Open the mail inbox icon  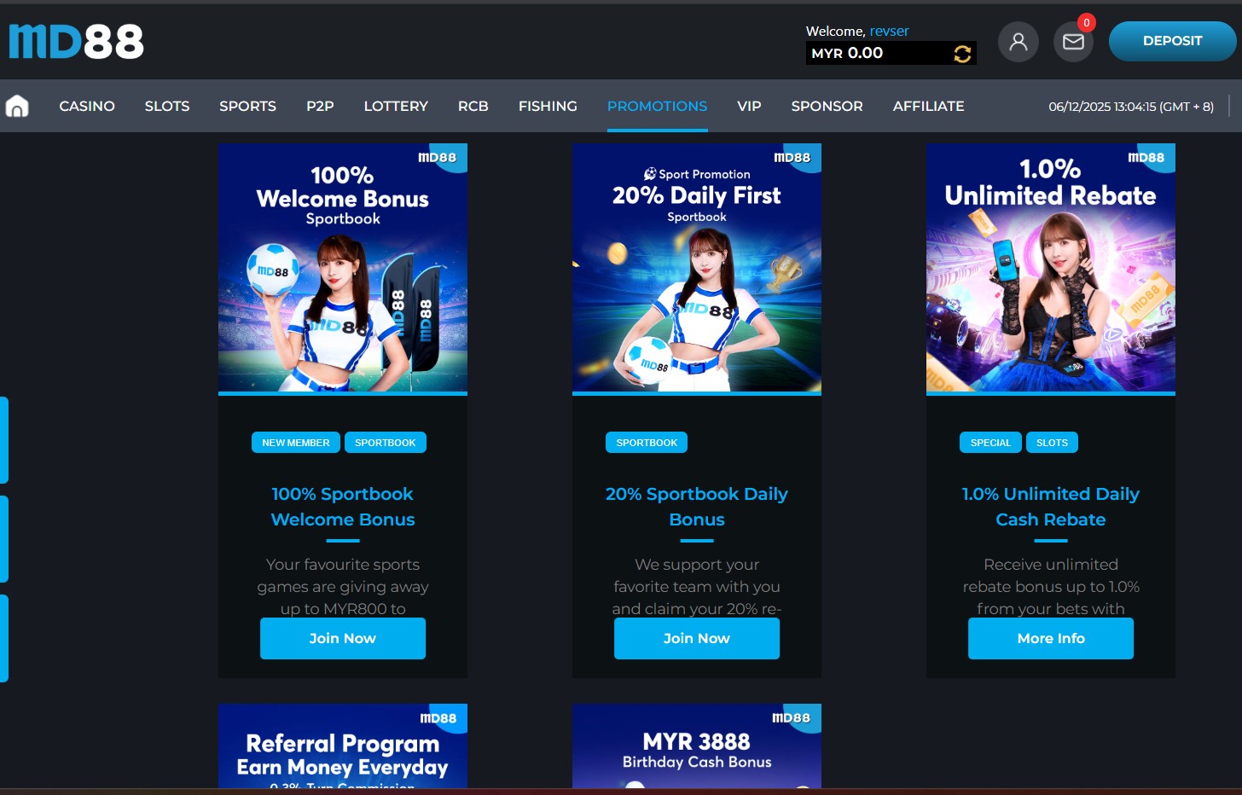[x=1073, y=41]
